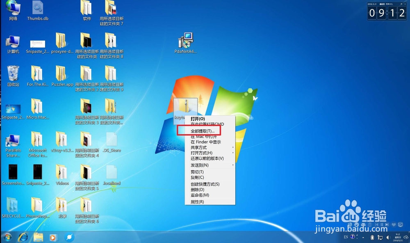Select the white Snipaste_2... image beside 计算机
This screenshot has width=410, height=243.
[x=38, y=47]
